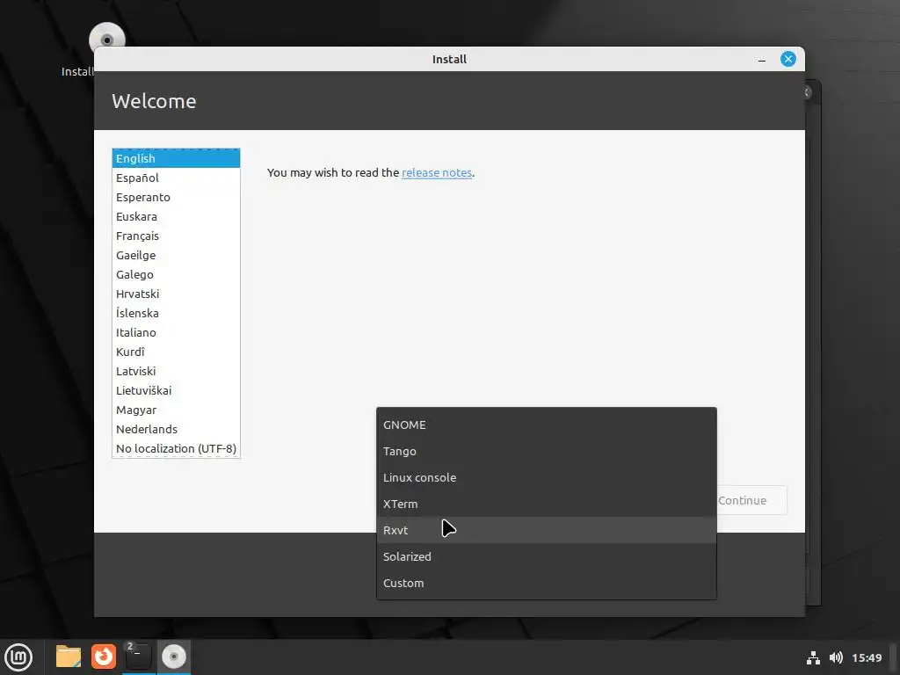Choose Rxvt from the palette list

pyautogui.click(x=547, y=530)
